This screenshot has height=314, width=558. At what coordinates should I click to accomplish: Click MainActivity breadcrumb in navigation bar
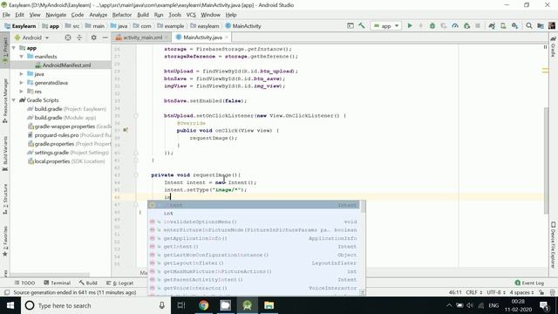[243, 26]
